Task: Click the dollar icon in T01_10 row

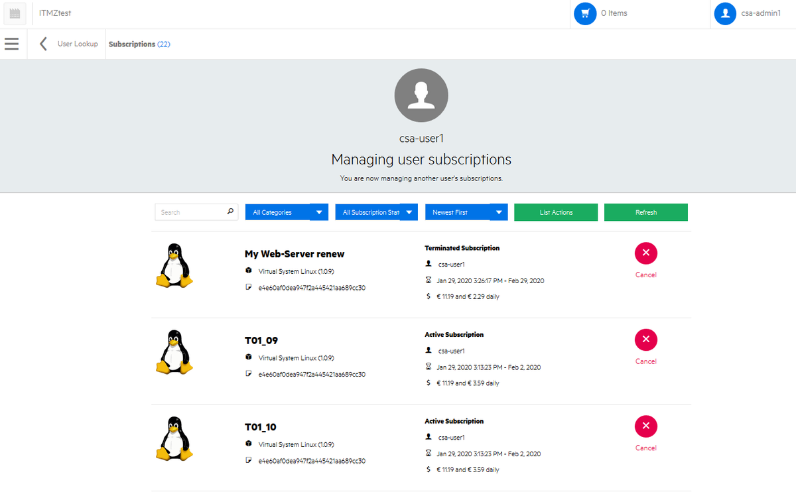Action: pyautogui.click(x=429, y=469)
